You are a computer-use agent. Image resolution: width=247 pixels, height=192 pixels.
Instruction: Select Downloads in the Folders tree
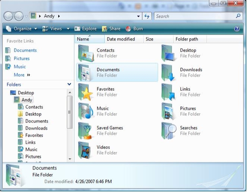[x=36, y=128]
